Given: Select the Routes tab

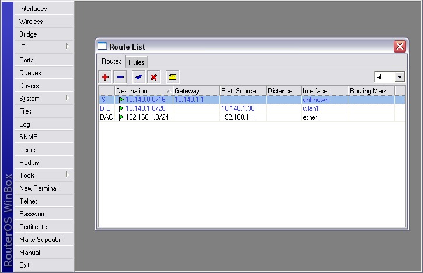Looking at the screenshot, I should click(111, 62).
